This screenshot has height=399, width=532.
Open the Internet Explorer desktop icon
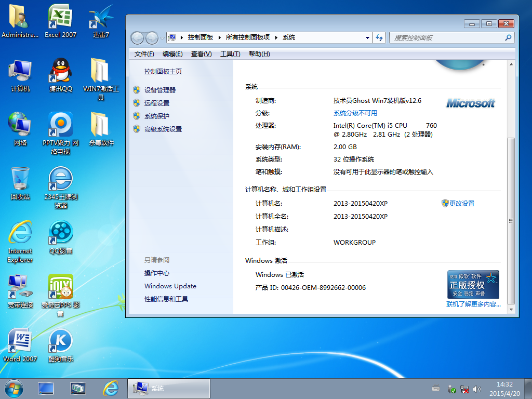(20, 242)
